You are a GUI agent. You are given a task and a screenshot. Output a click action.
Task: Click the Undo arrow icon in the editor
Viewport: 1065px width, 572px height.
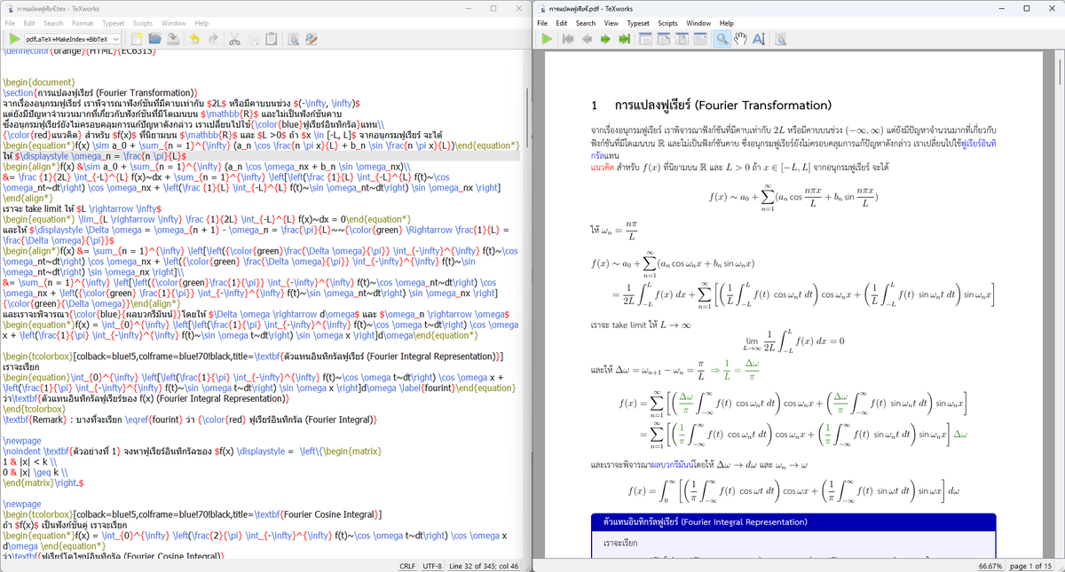pyautogui.click(x=195, y=39)
